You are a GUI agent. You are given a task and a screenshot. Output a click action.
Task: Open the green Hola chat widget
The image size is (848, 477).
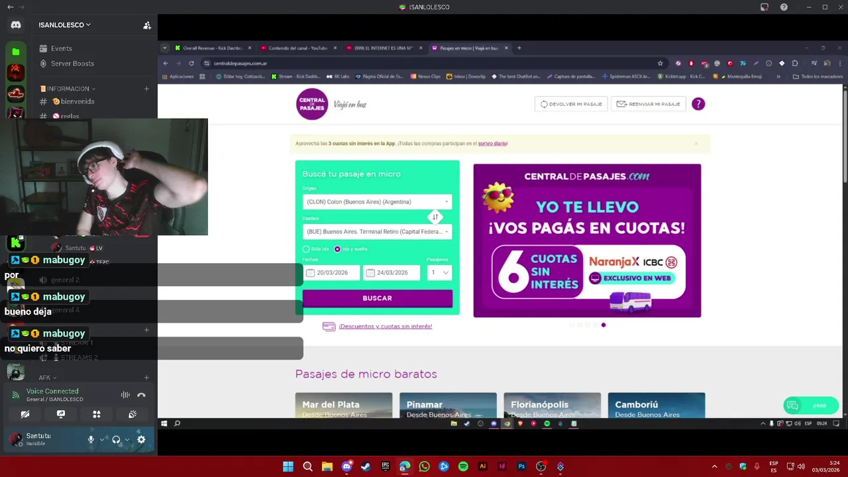811,405
